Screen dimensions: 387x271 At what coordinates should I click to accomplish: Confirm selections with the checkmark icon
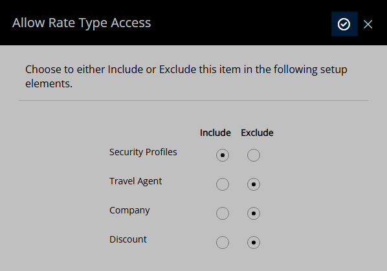click(x=344, y=24)
